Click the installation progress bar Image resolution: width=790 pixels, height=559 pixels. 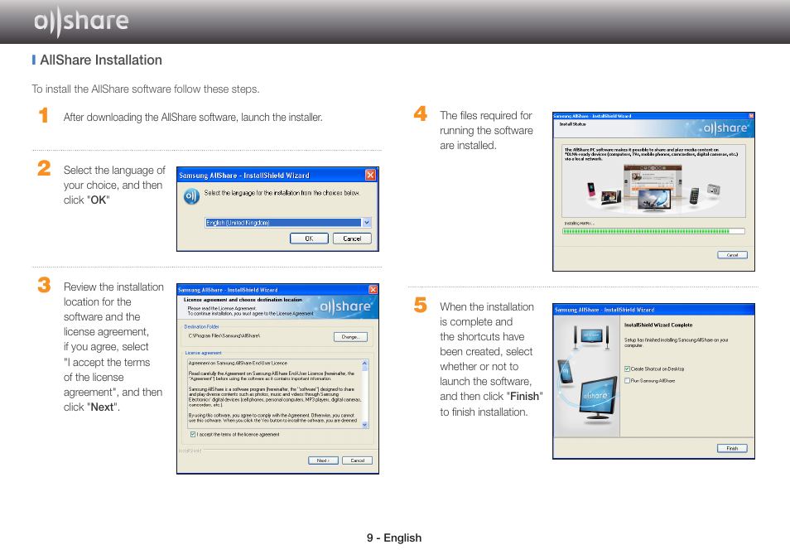click(653, 231)
